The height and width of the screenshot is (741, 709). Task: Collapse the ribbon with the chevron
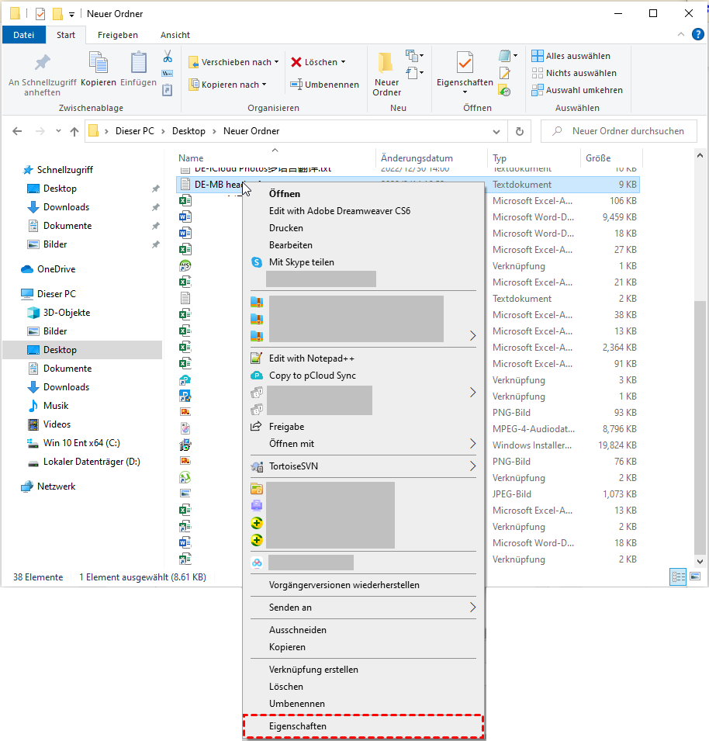tap(680, 34)
